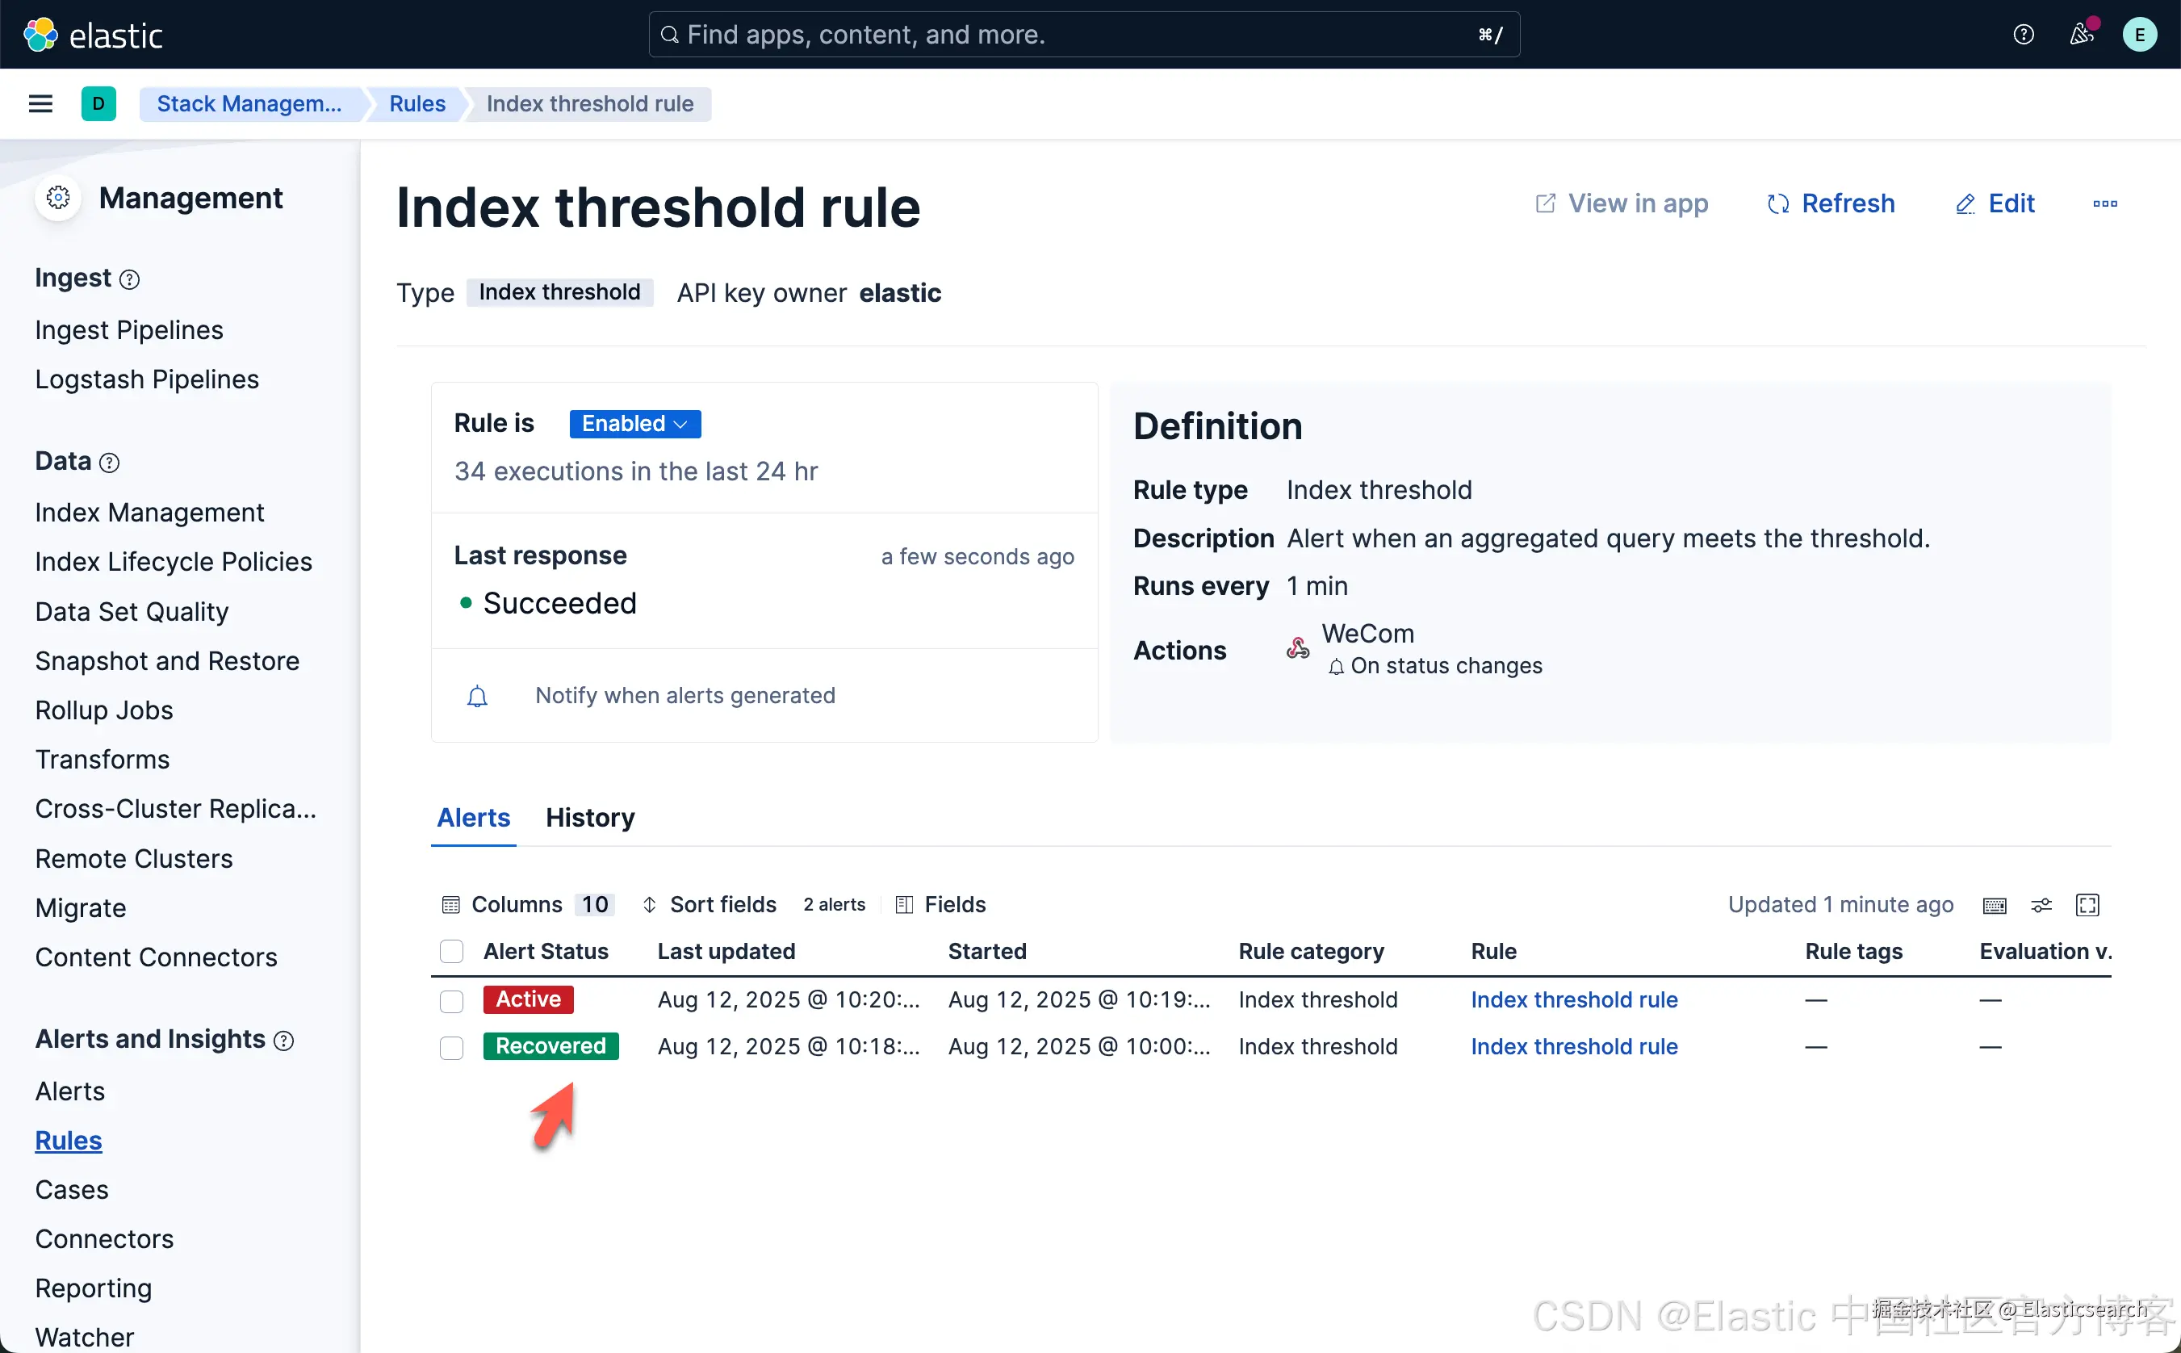Toggle full screen for alerts table
The width and height of the screenshot is (2181, 1353).
coord(2087,905)
